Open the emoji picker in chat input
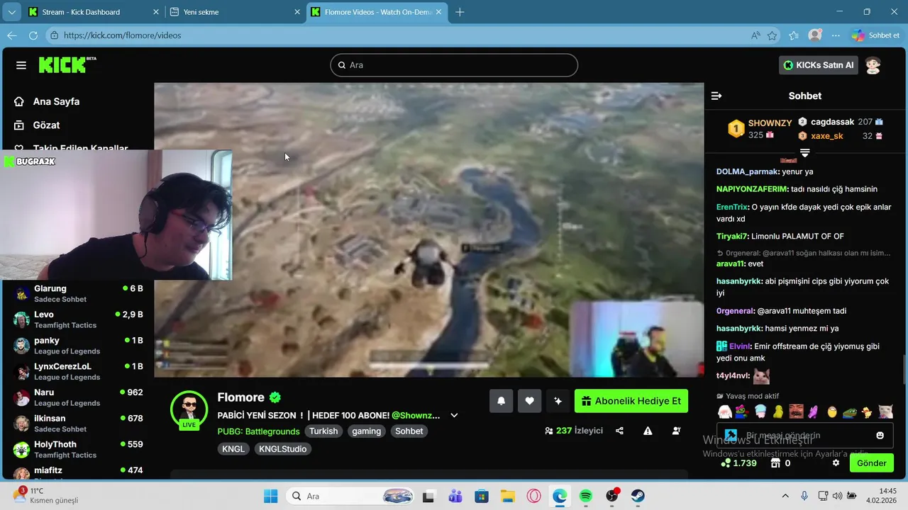Viewport: 908px width, 510px height. (880, 436)
